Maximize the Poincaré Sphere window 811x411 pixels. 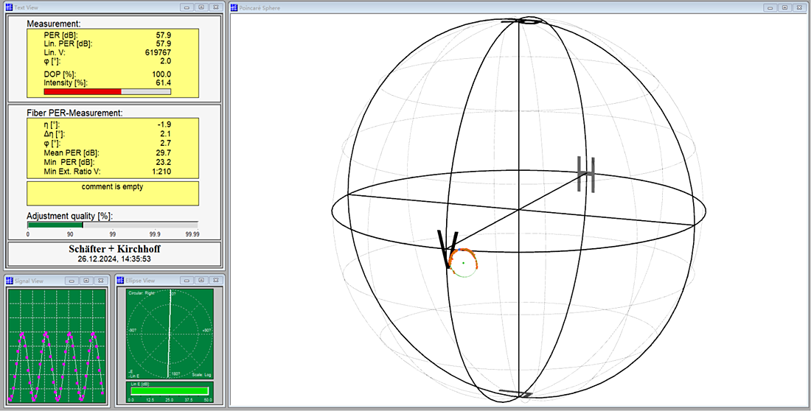785,7
